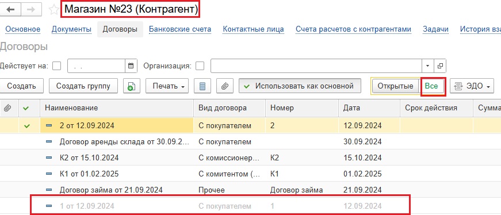Click the item icon of К1 от 01.02.2025
Image resolution: width=501 pixels, height=215 pixels.
tap(49, 174)
